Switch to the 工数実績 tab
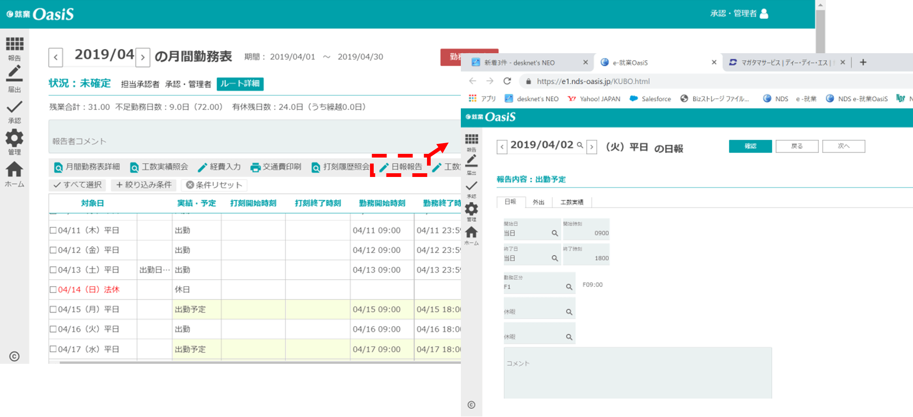This screenshot has width=913, height=417. 572,202
